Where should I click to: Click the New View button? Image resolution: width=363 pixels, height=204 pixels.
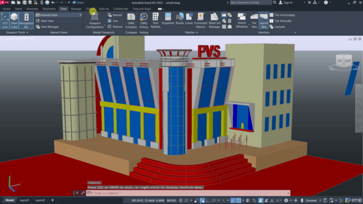click(x=45, y=21)
